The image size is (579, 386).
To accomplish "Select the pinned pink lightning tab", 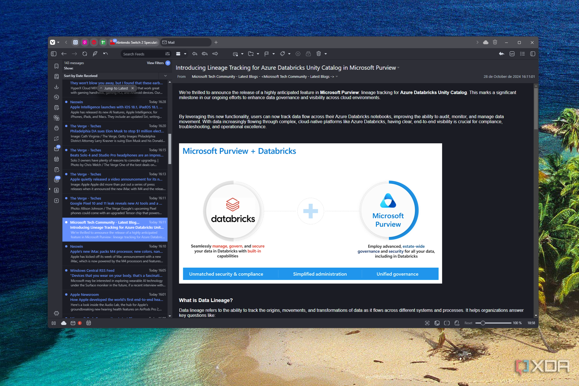I will coord(85,42).
